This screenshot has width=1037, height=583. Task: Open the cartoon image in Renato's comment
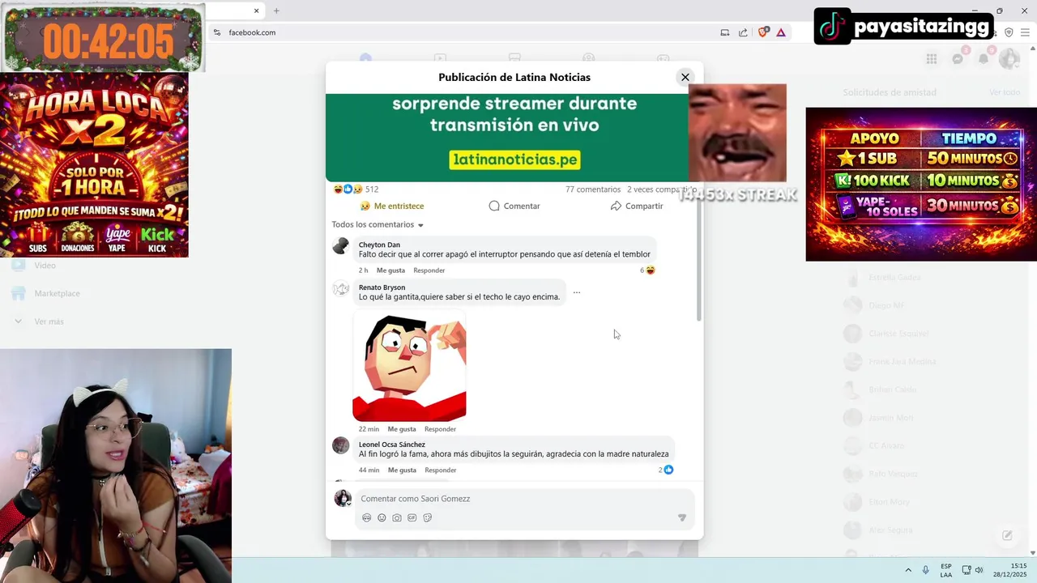409,366
